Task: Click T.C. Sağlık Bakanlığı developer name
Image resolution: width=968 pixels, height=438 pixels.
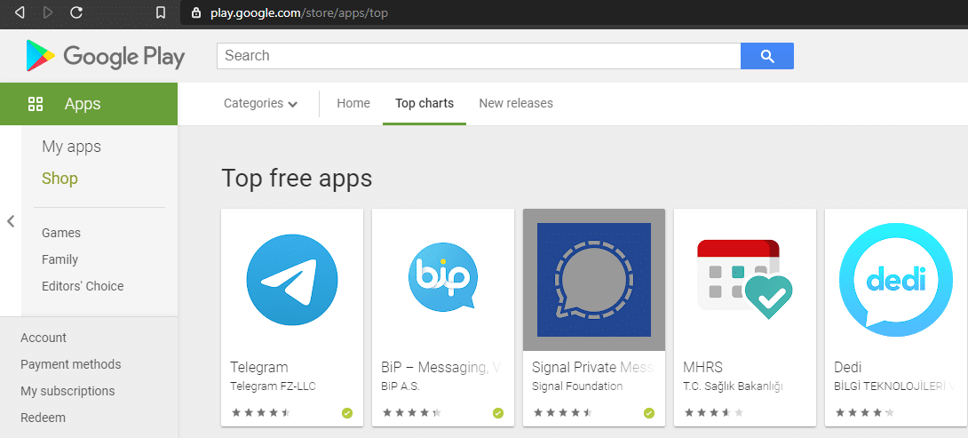Action: coord(733,386)
